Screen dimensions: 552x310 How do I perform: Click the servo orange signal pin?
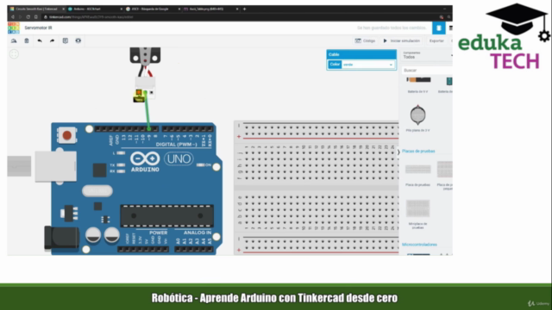139,92
